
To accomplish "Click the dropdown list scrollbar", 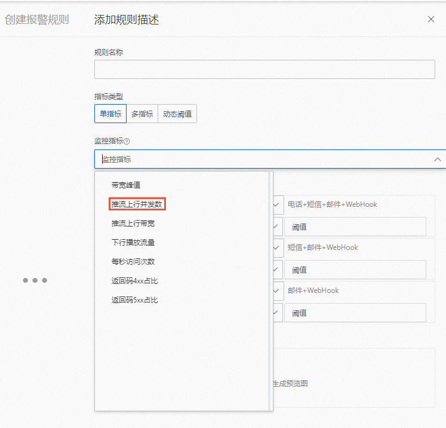I will point(270,291).
